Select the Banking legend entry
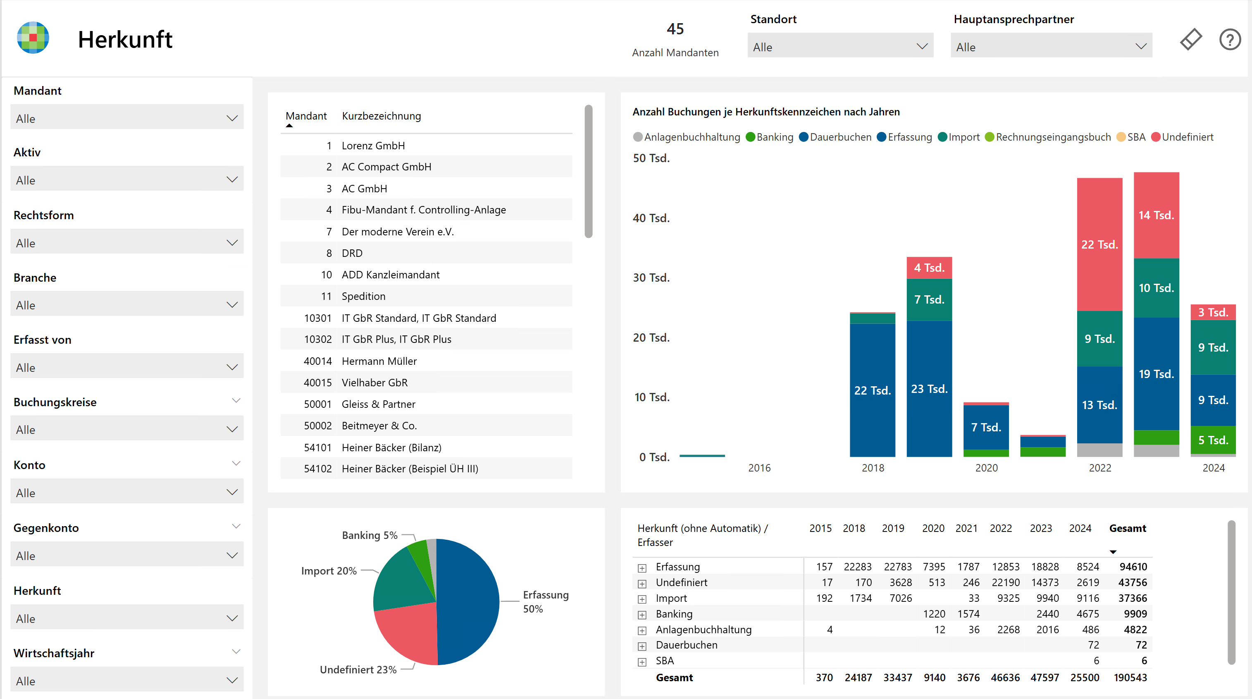The image size is (1252, 699). pos(769,137)
